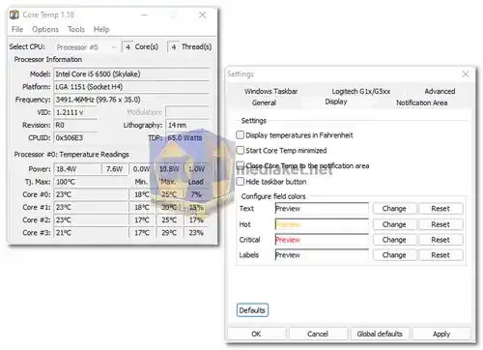This screenshot has height=350, width=483.
Task: Open the Tools menu in Core Temp
Action: 76,29
